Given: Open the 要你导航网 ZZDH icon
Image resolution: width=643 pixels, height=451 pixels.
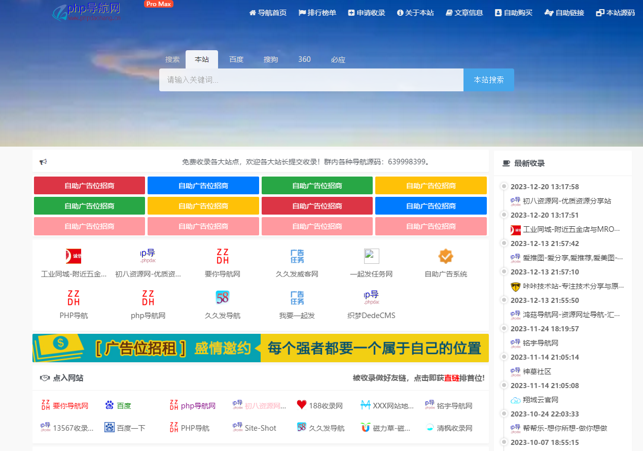Looking at the screenshot, I should pos(222,256).
